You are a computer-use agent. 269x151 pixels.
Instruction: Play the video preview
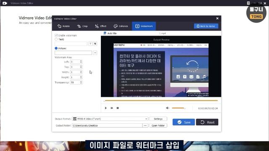105,108
